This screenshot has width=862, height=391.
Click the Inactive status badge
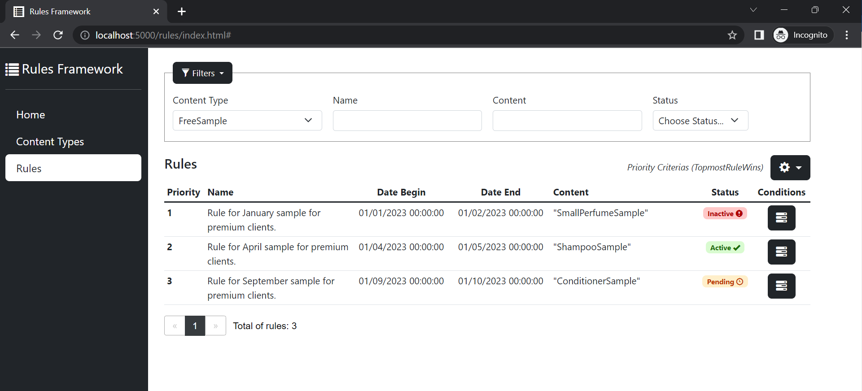click(x=725, y=213)
